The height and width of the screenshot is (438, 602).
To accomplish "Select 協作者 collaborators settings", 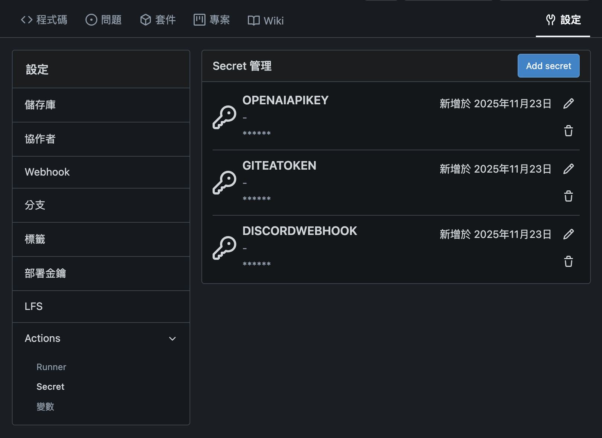I will click(40, 139).
